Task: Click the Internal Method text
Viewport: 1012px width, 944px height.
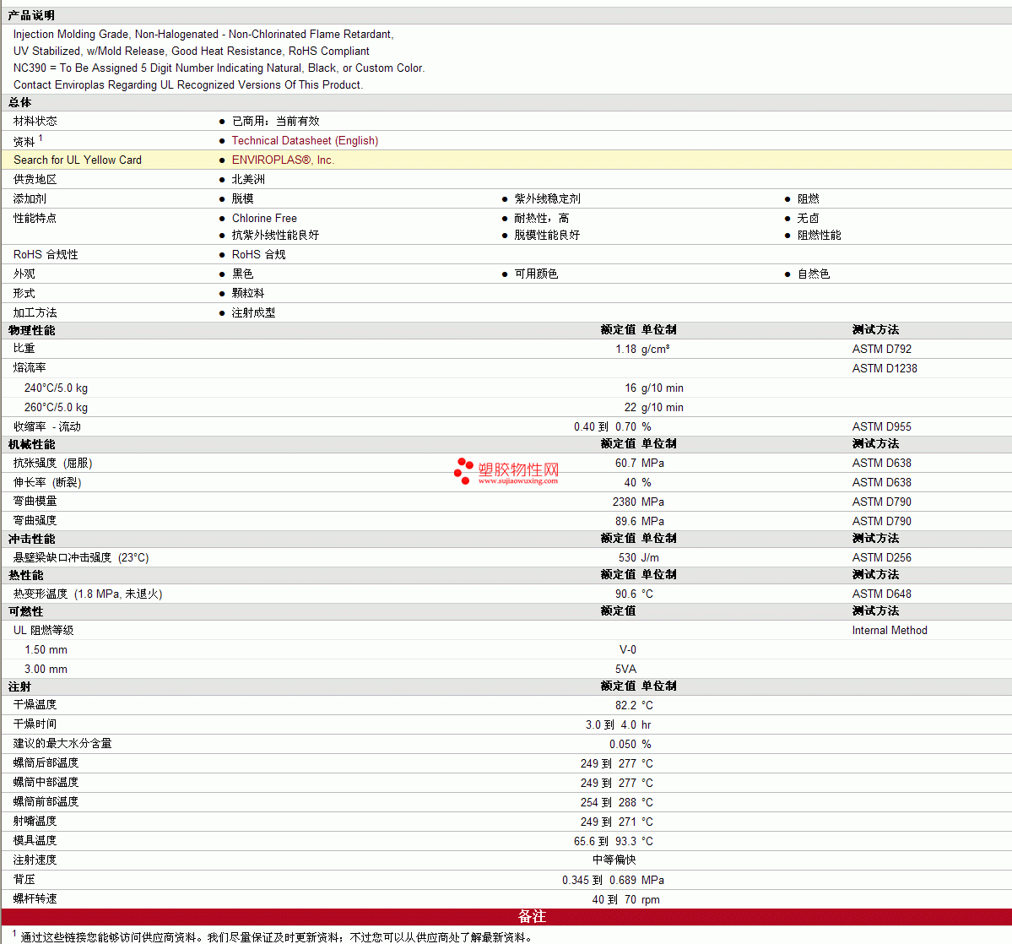Action: click(889, 631)
